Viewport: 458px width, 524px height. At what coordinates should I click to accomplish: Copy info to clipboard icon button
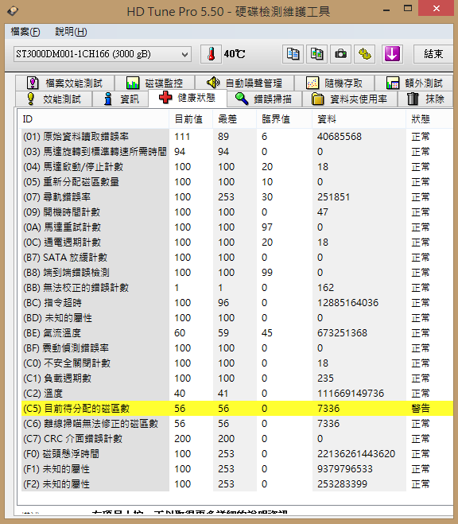click(x=293, y=54)
